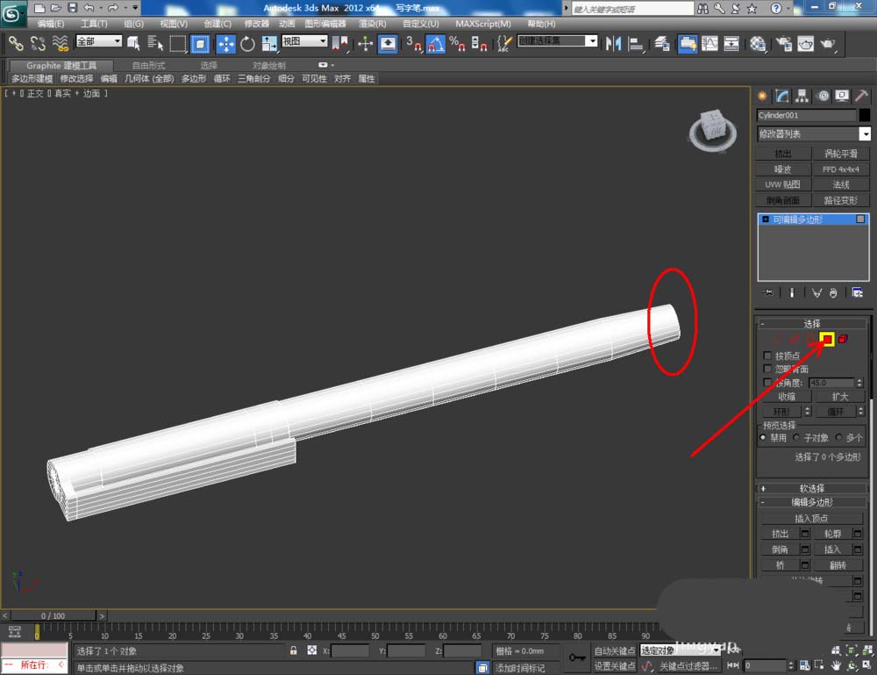Click the 0 / 100 time slider

[x=53, y=615]
